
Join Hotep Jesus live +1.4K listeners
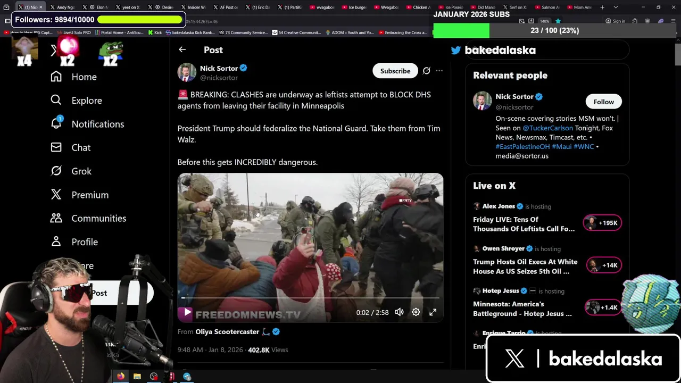(602, 307)
